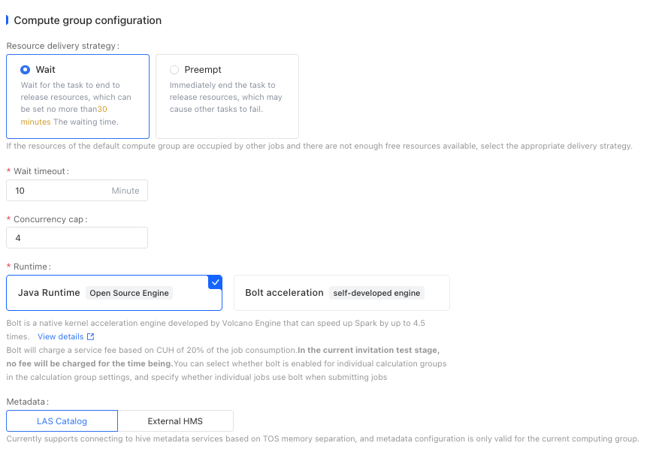This screenshot has height=458, width=659.
Task: Click the blue checkmark on Java Runtime
Action: point(216,282)
